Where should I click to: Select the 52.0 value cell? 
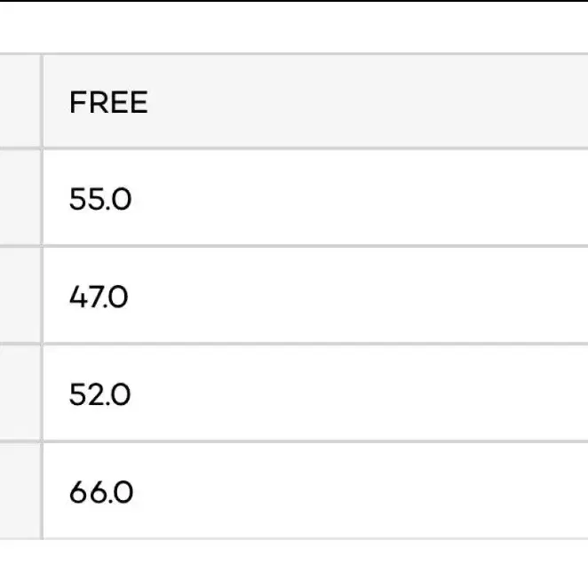[315, 393]
